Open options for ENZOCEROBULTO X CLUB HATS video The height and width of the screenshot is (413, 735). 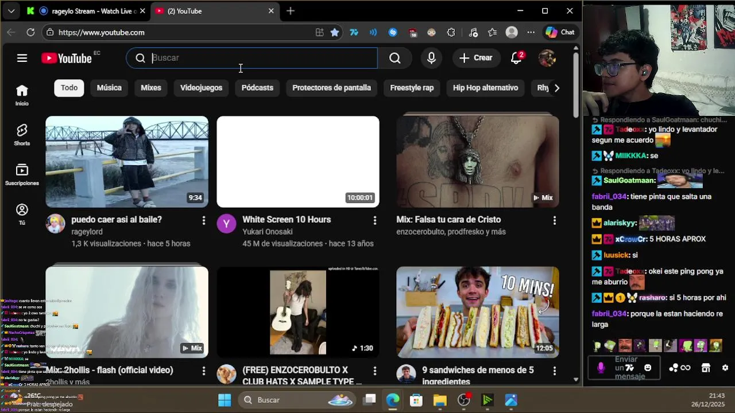[x=374, y=371]
